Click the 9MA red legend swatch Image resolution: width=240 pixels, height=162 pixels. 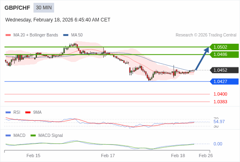[x=28, y=113]
